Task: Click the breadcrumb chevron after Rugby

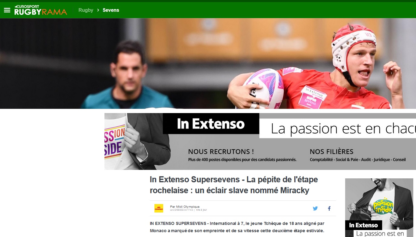Action: (98, 10)
